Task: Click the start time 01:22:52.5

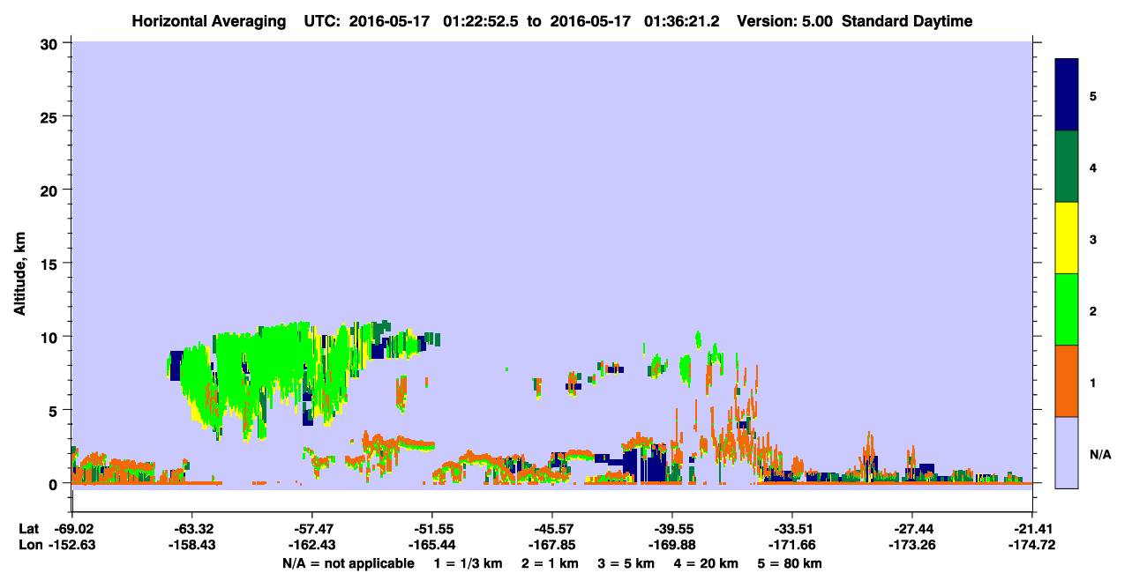Action: [483, 21]
